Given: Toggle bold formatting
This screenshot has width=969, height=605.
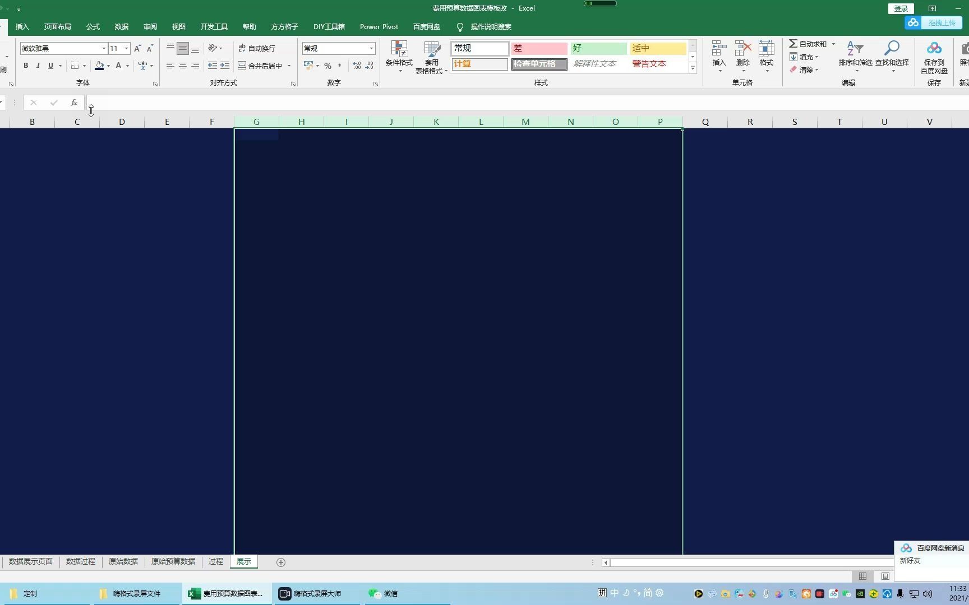Looking at the screenshot, I should pos(26,66).
